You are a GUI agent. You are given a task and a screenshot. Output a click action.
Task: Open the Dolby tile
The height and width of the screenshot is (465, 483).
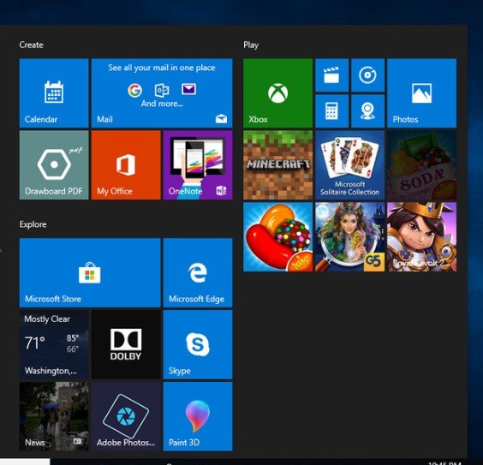coord(126,344)
